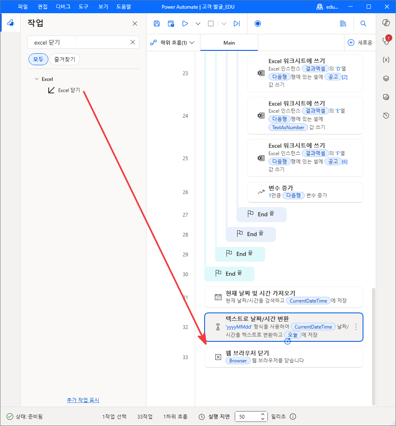Click the plus insert icon below action 32
Image resolution: width=396 pixels, height=426 pixels.
point(288,341)
